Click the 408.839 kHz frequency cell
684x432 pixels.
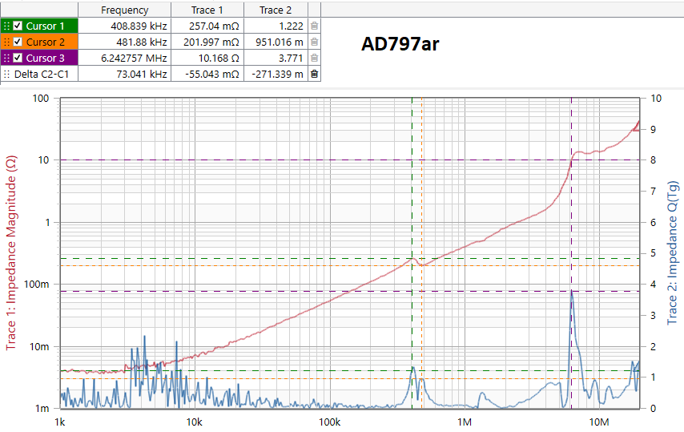(x=125, y=26)
